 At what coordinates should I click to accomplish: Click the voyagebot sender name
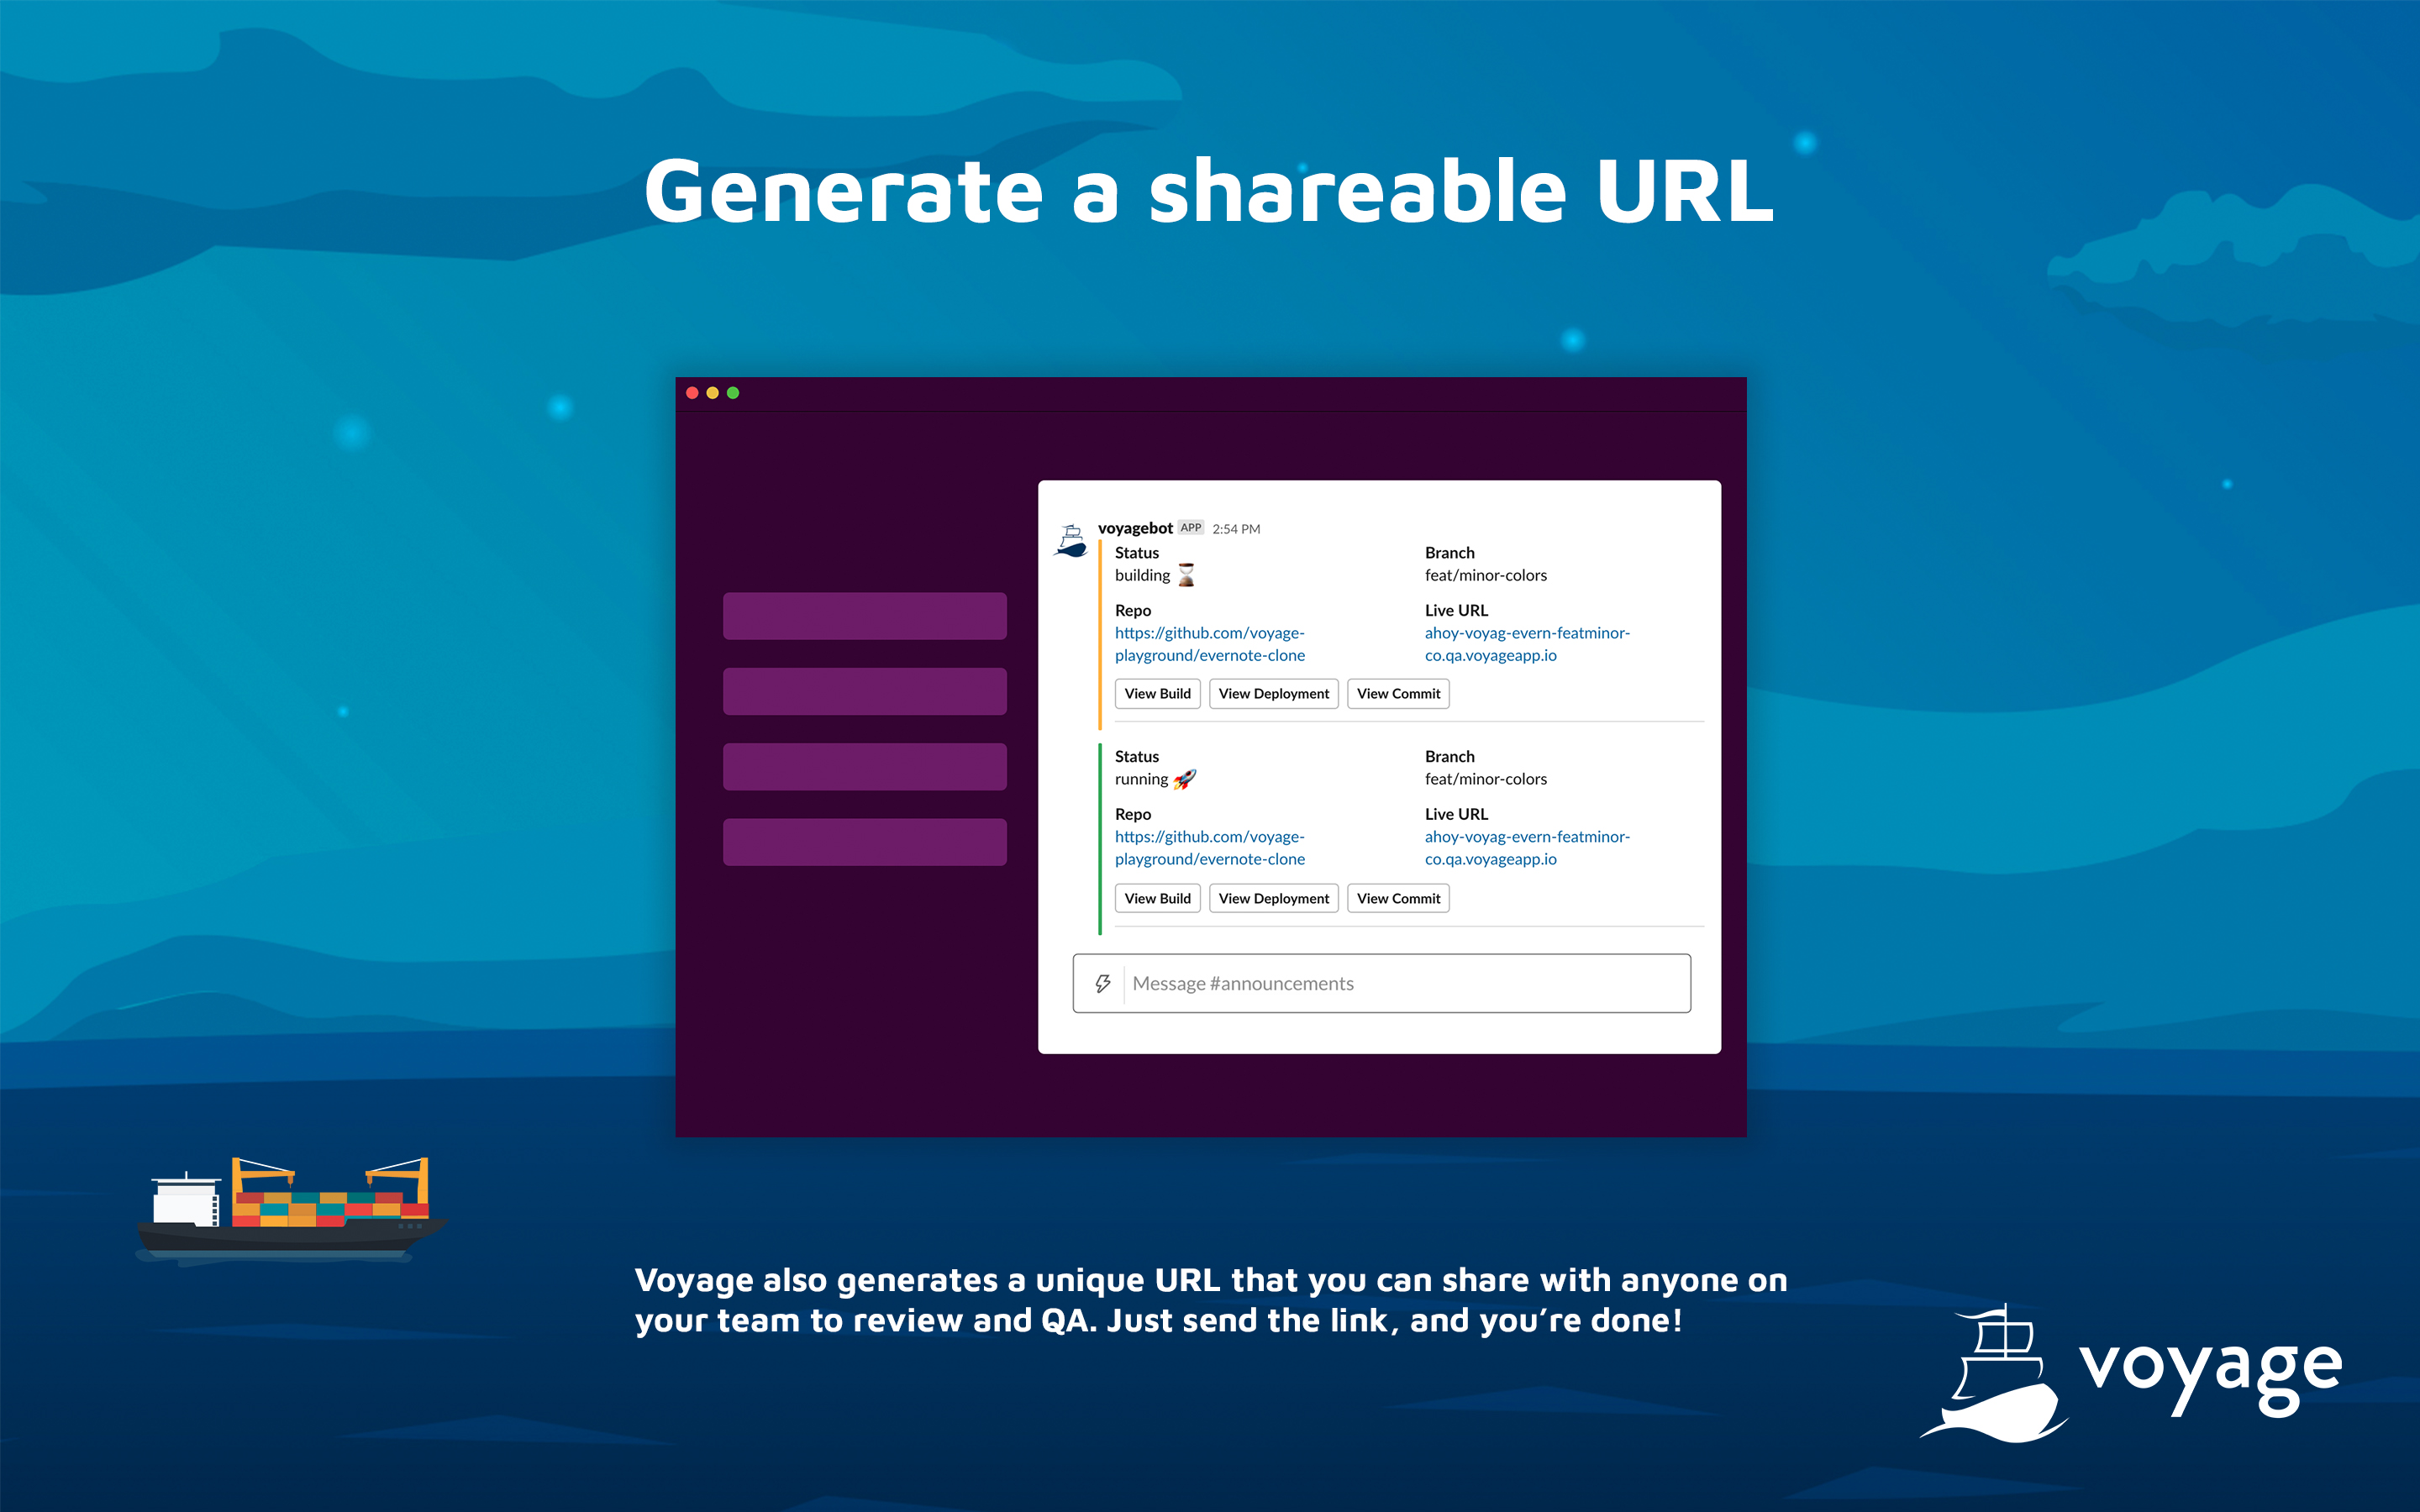[1135, 528]
